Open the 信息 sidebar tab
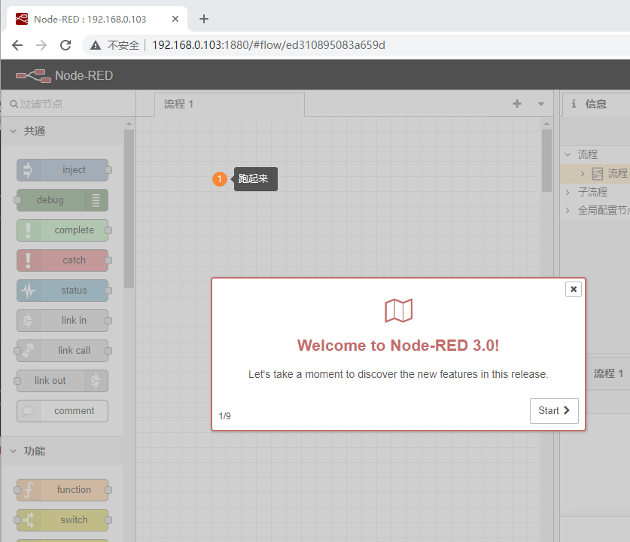 click(x=596, y=104)
